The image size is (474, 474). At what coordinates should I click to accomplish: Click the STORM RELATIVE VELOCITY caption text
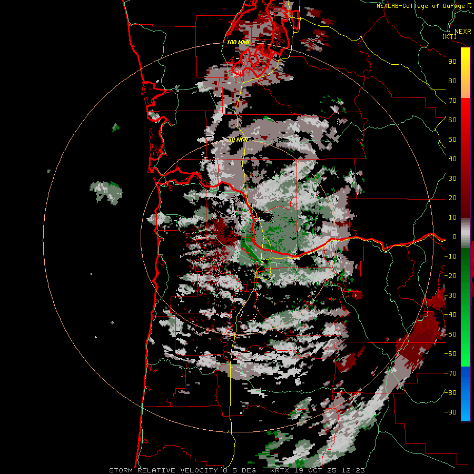[x=165, y=470]
